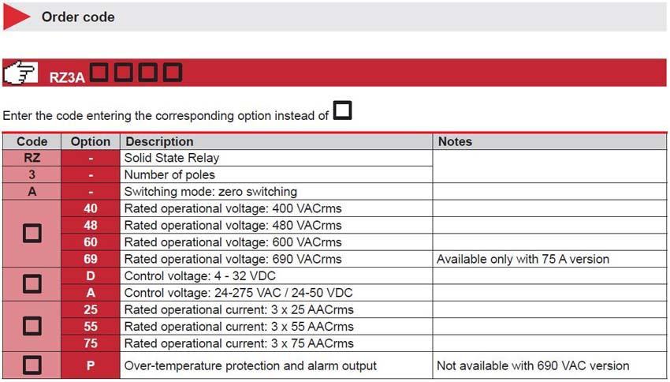The image size is (670, 382).
Task: Select the third empty box after RZ3A
Action: point(148,72)
